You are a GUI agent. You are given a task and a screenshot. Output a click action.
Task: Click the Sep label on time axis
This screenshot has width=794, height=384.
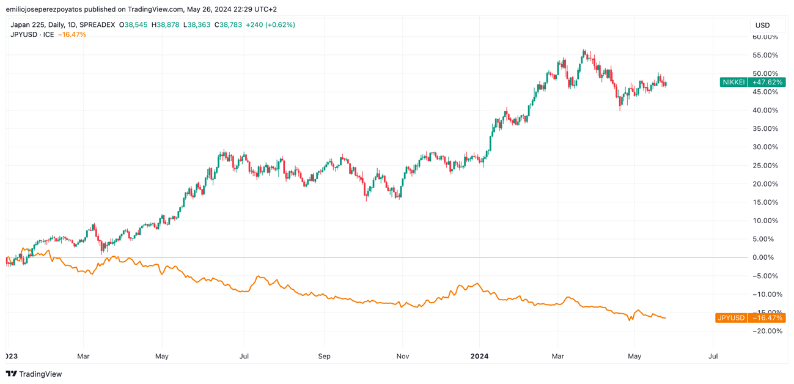pyautogui.click(x=324, y=356)
